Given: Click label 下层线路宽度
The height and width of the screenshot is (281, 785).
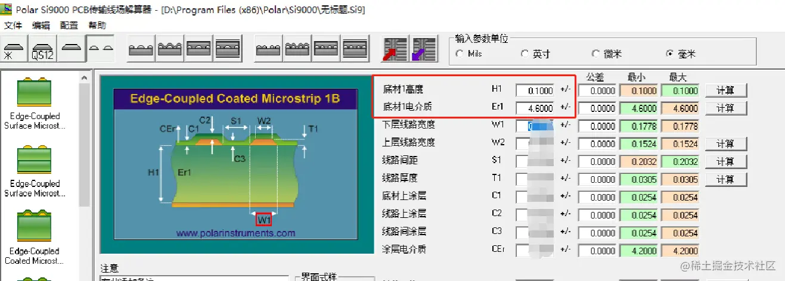Looking at the screenshot, I should click(x=408, y=125).
